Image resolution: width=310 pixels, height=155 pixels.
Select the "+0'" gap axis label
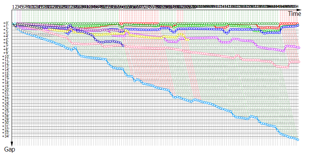click(5, 24)
